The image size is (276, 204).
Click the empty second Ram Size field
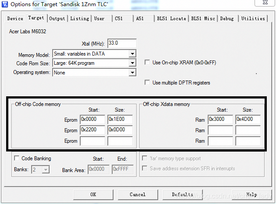(248, 130)
